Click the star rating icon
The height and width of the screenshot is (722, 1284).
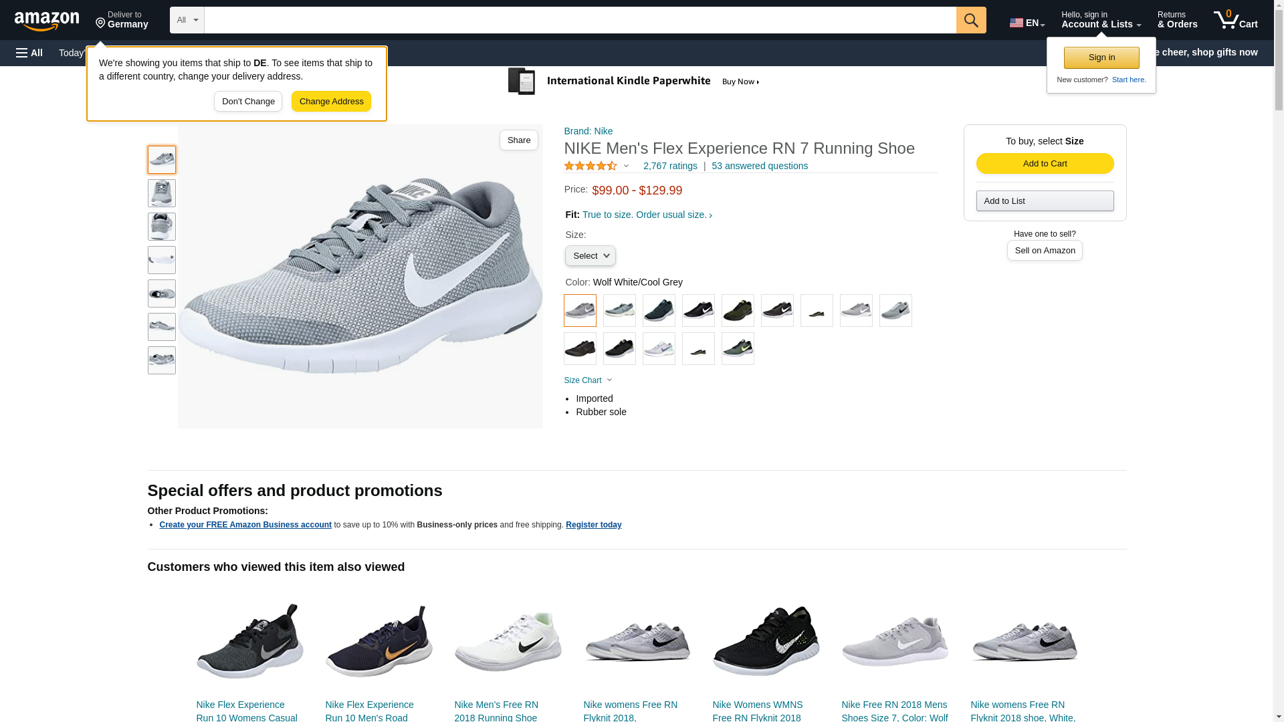pos(591,166)
